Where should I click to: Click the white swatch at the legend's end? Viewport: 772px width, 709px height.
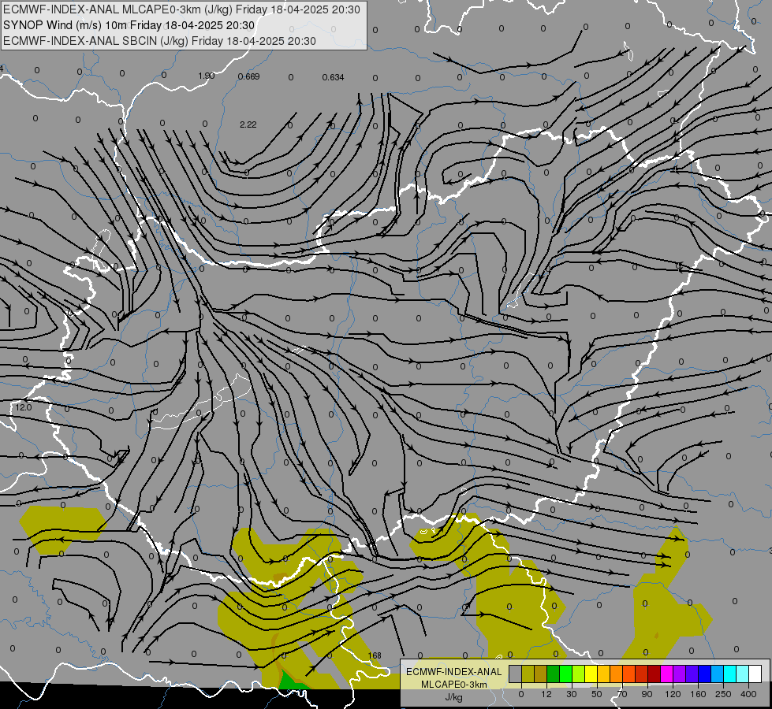(755, 674)
